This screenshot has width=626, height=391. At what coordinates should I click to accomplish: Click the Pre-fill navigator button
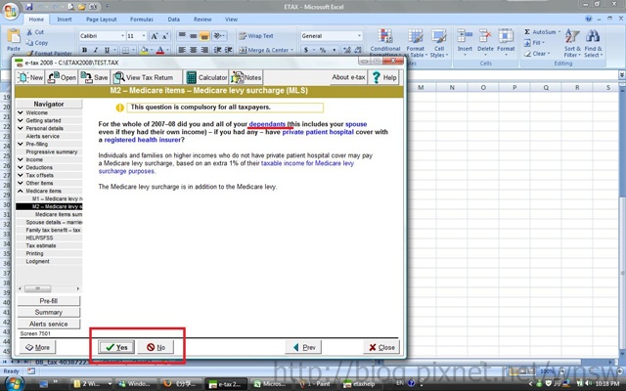click(x=49, y=300)
